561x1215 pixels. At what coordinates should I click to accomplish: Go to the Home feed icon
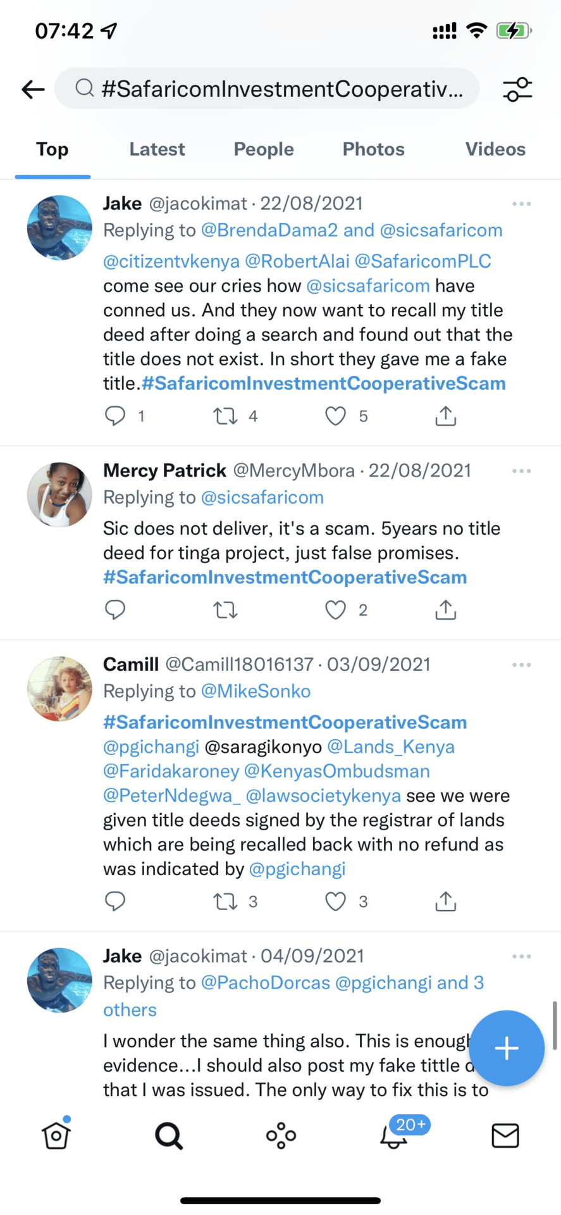[x=56, y=1136]
